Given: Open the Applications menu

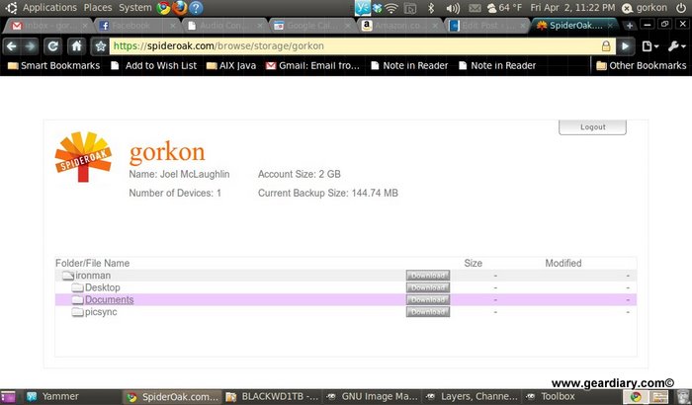Looking at the screenshot, I should pos(49,8).
